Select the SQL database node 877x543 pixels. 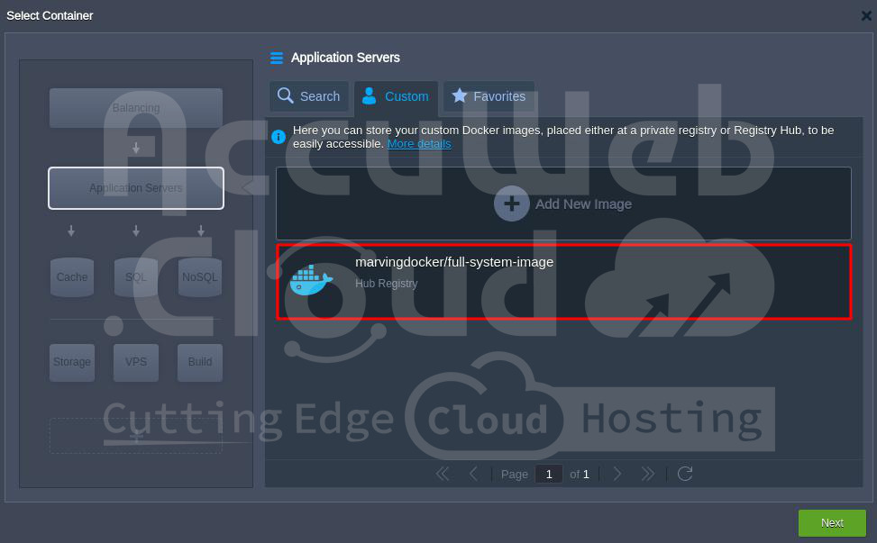[x=136, y=277]
